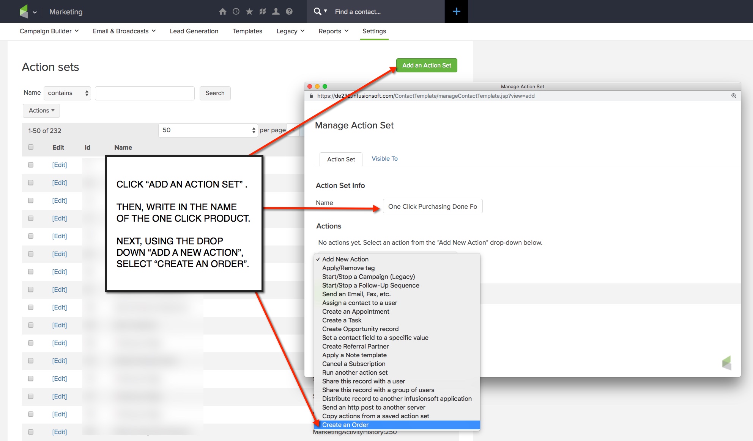Click the blue plus icon to add new
The width and height of the screenshot is (753, 441).
[456, 11]
